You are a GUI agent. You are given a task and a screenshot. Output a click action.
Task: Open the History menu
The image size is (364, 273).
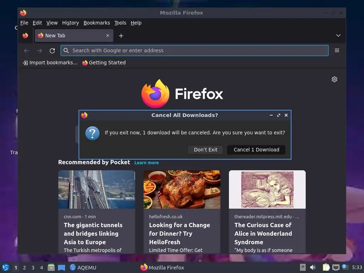[x=70, y=23]
